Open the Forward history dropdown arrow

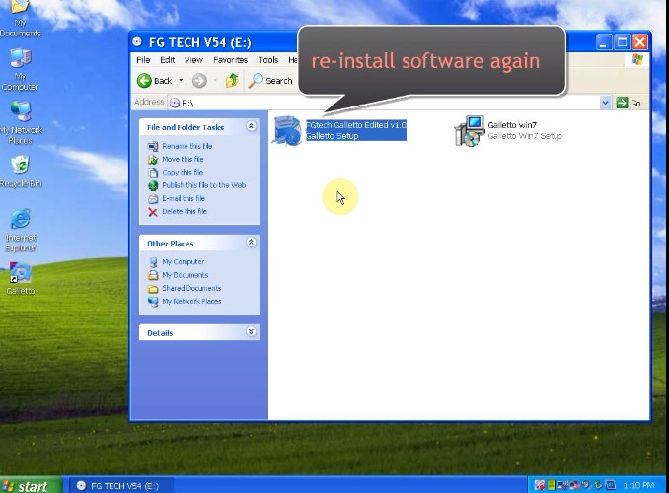[x=215, y=80]
